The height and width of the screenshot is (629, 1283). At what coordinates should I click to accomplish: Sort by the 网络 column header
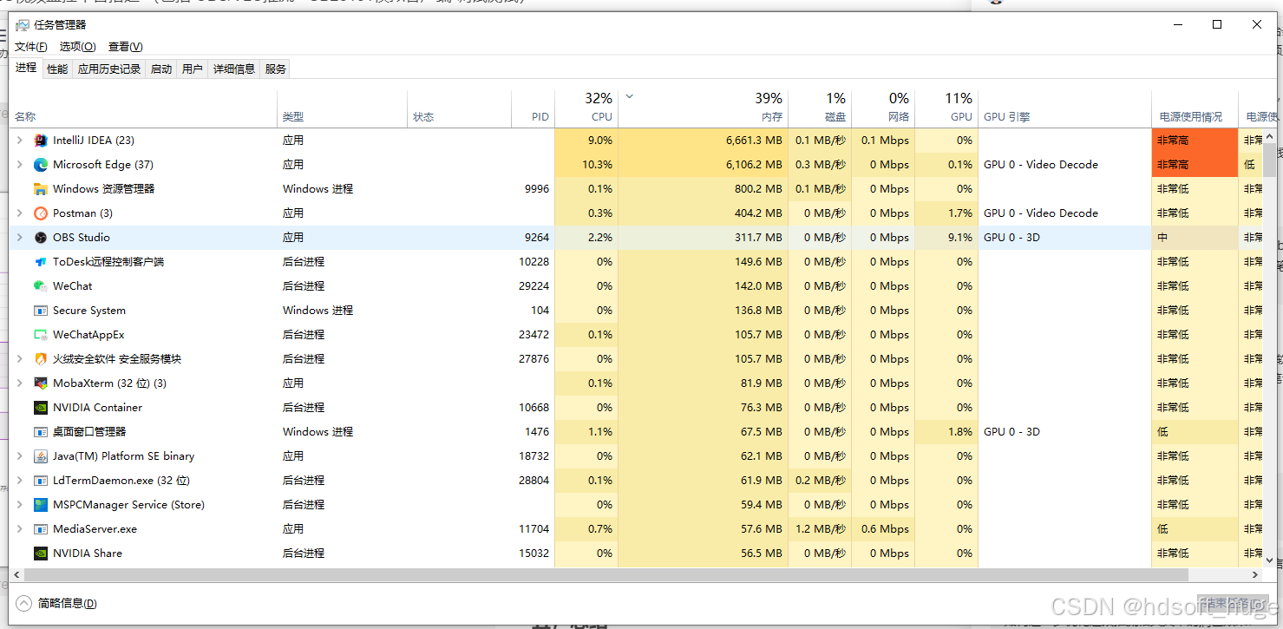tap(883, 108)
